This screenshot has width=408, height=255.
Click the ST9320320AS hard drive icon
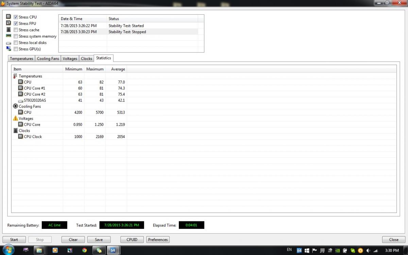coord(20,100)
